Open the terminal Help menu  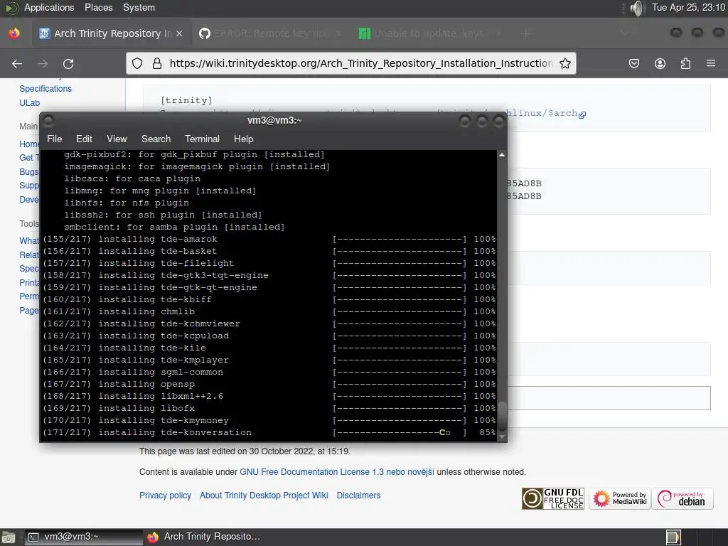point(243,139)
